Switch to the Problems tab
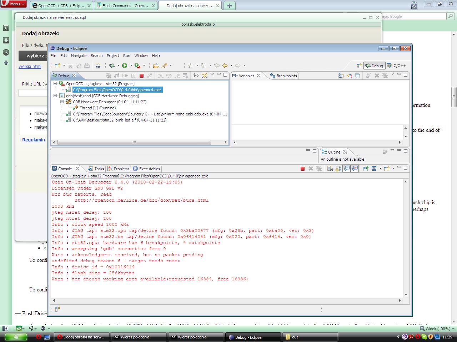The height and width of the screenshot is (342, 457). [x=118, y=169]
